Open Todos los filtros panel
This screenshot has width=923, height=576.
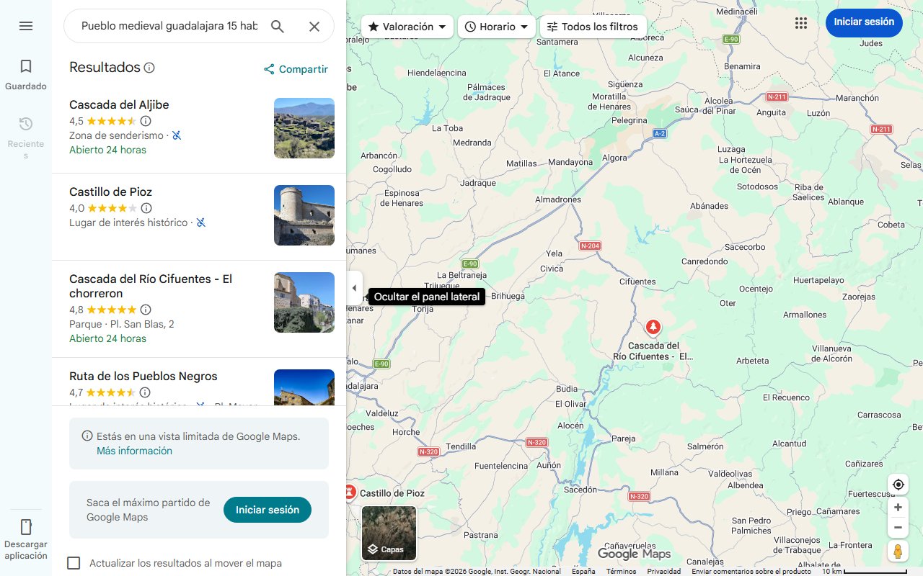pos(593,27)
